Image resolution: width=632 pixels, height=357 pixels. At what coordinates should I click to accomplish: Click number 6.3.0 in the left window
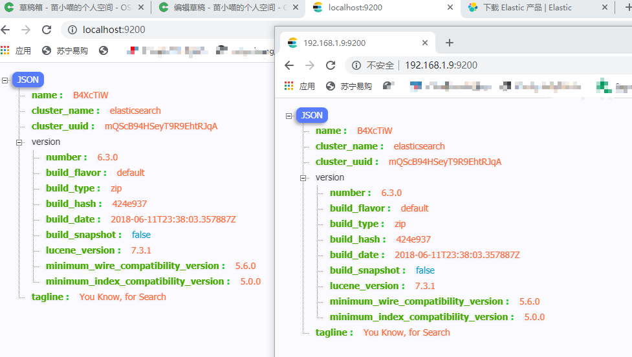pyautogui.click(x=107, y=157)
